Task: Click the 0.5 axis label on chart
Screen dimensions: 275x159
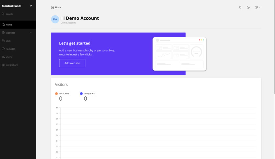Action: pos(57,135)
